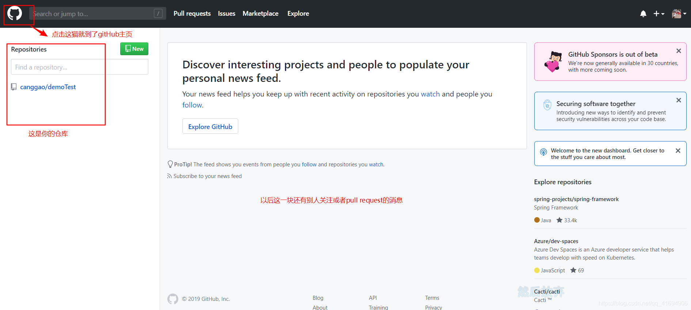
Task: Open spring-projects/spring-framework repository link
Action: 576,199
